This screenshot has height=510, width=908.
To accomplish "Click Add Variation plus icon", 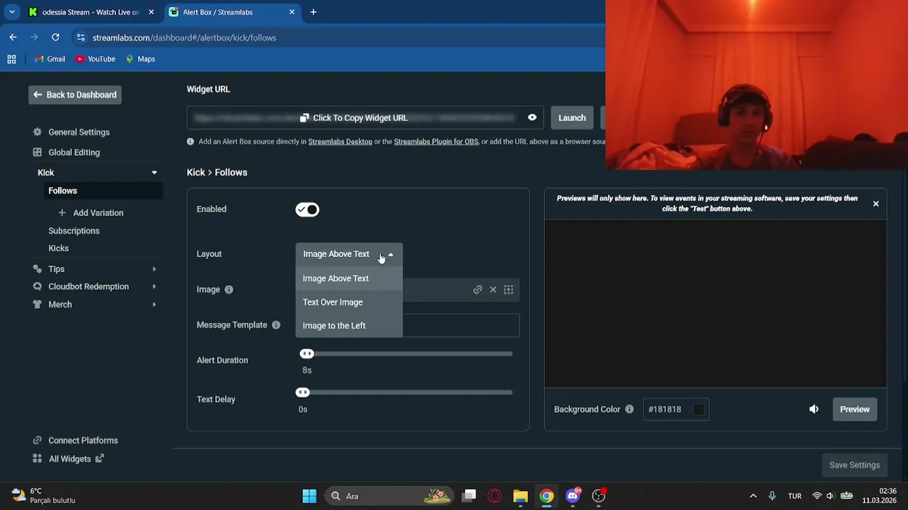I will point(62,212).
